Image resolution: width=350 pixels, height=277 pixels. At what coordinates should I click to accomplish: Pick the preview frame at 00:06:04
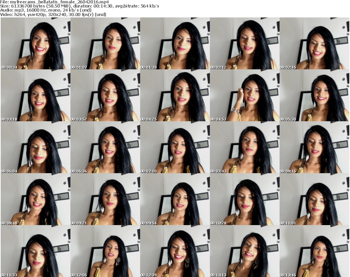pyautogui.click(x=36, y=148)
